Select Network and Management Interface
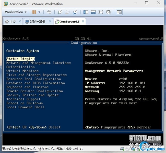166x153 pixels. click(39, 63)
